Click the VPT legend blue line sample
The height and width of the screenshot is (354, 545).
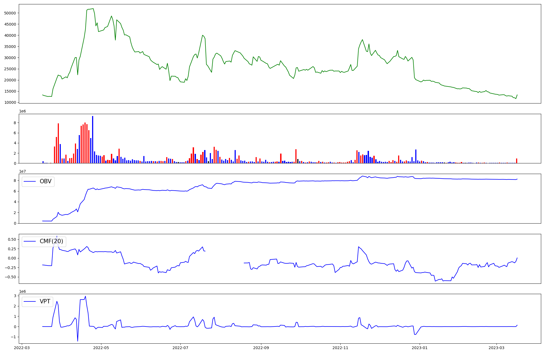click(30, 301)
